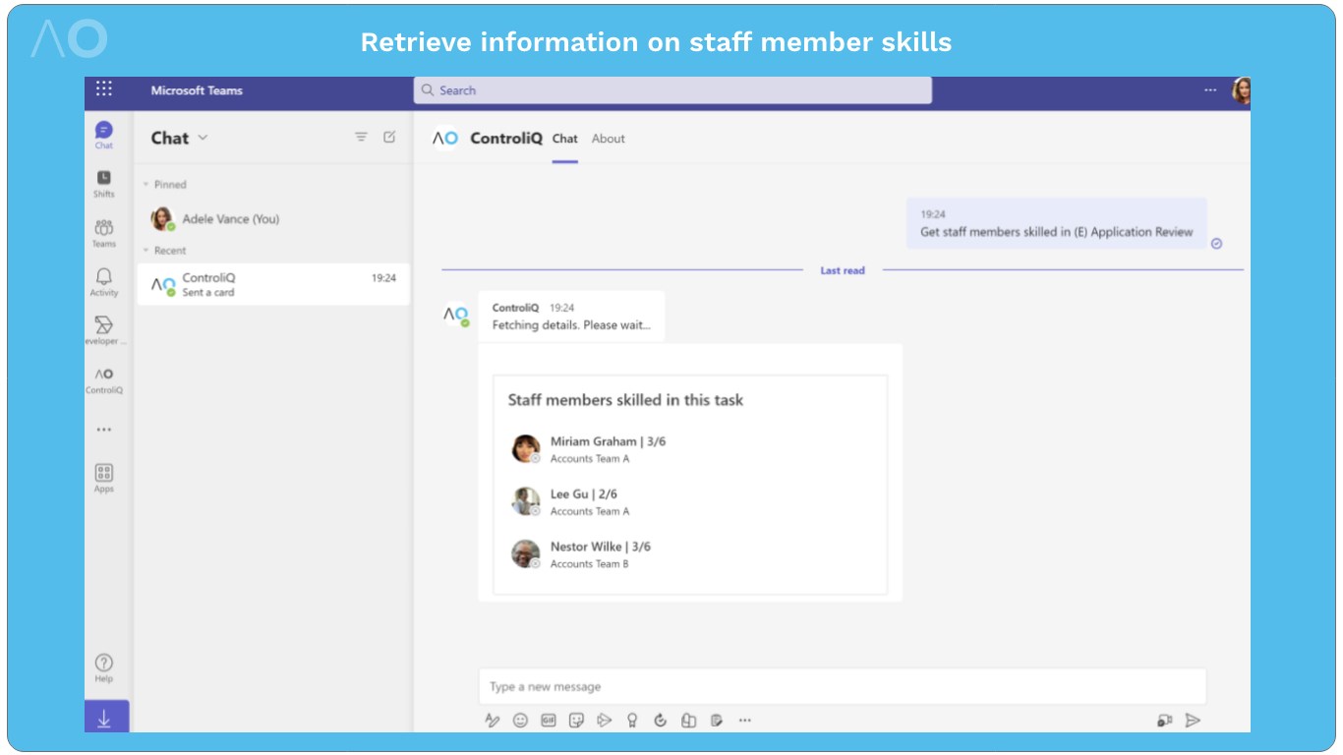
Task: Open the sticker picker
Action: coord(577,721)
